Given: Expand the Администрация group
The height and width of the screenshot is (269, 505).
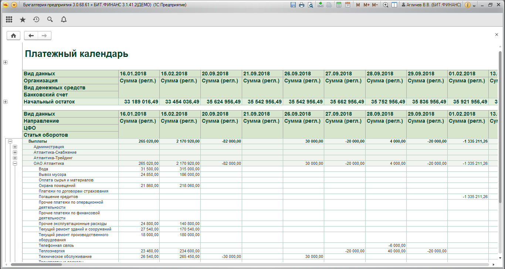Looking at the screenshot, I should coord(15,147).
